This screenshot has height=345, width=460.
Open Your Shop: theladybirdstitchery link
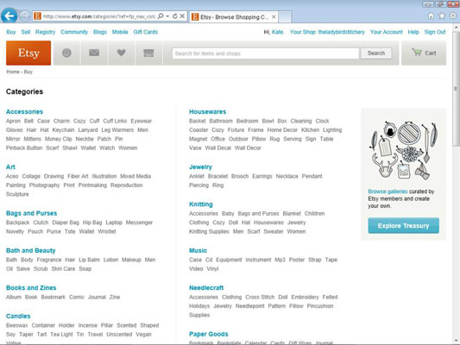coord(327,32)
